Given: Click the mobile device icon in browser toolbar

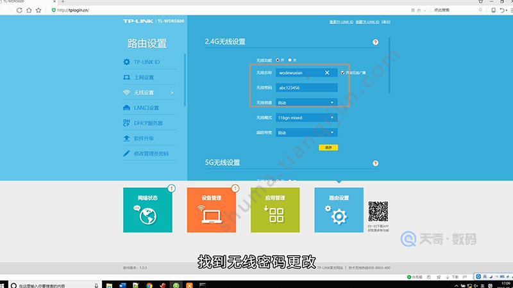Looking at the screenshot, I should (x=493, y=10).
